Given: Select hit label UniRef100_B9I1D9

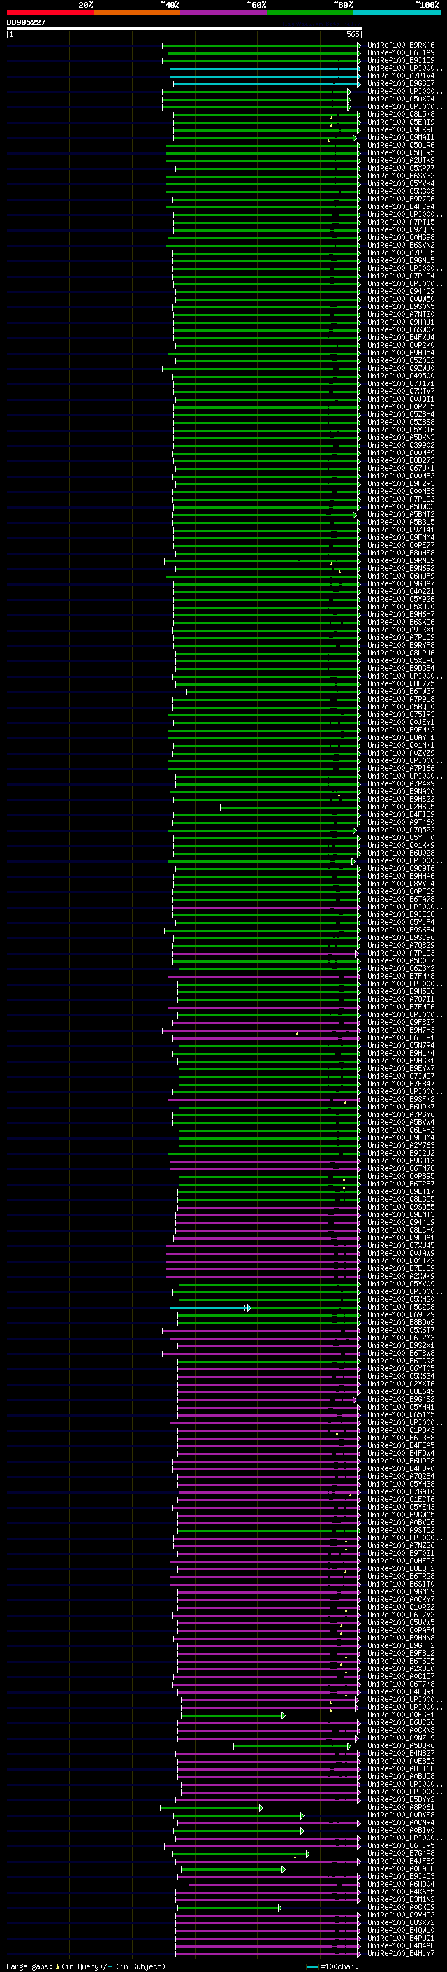Looking at the screenshot, I should (401, 60).
